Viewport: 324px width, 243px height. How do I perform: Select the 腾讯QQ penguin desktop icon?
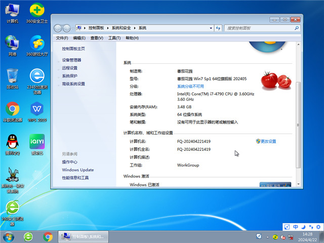click(12, 145)
